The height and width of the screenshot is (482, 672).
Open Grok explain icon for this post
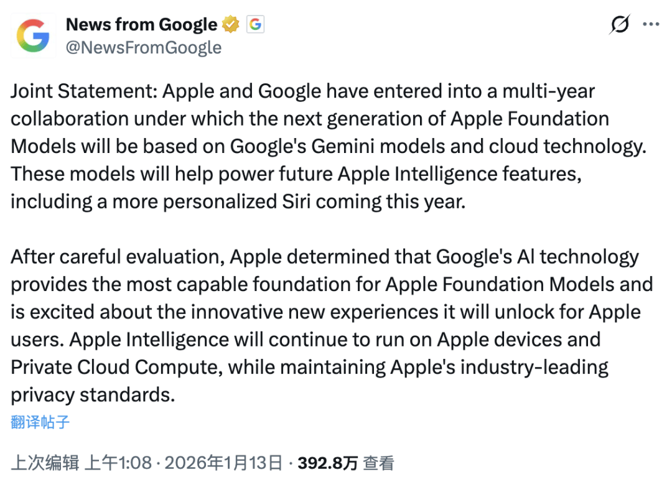pyautogui.click(x=620, y=25)
